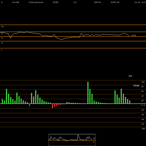Click the MR axis label -60
The image size is (146, 146).
tap(142, 119)
